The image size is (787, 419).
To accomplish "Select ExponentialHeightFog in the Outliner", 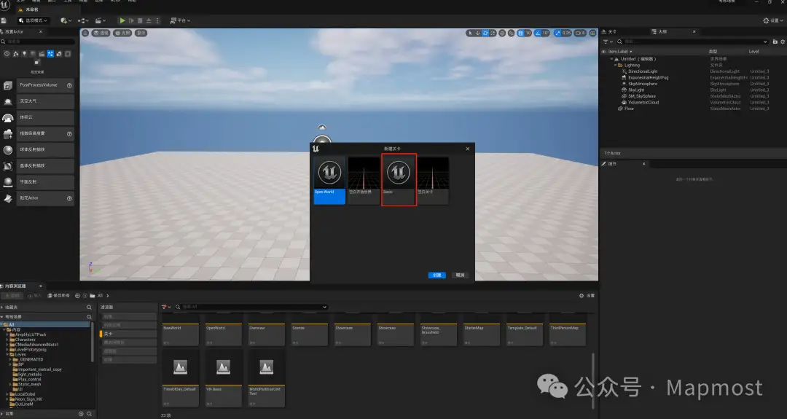I will 648,78.
